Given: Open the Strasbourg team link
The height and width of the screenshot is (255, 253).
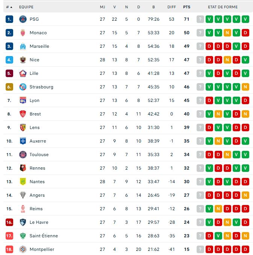Looking at the screenshot, I should tap(41, 87).
